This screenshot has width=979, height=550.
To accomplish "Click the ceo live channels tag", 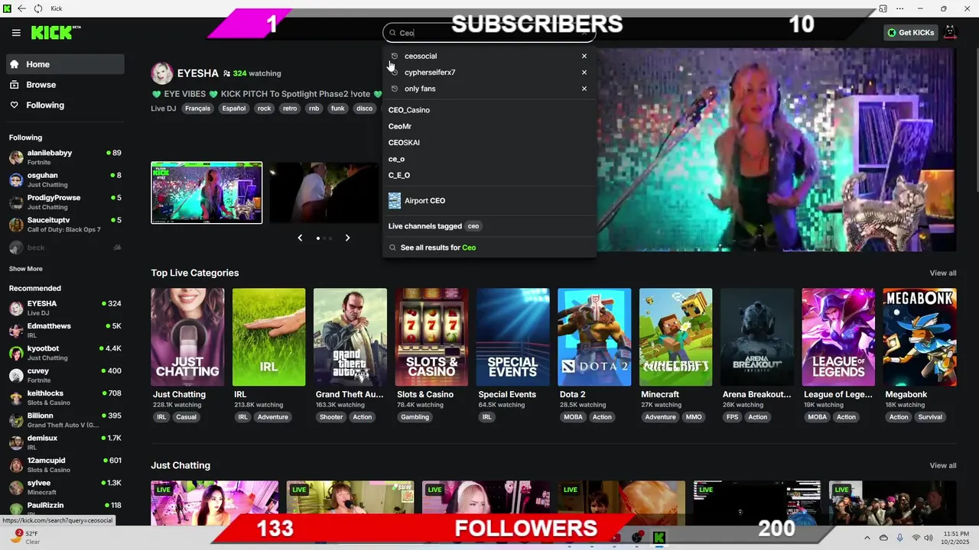I will [473, 226].
